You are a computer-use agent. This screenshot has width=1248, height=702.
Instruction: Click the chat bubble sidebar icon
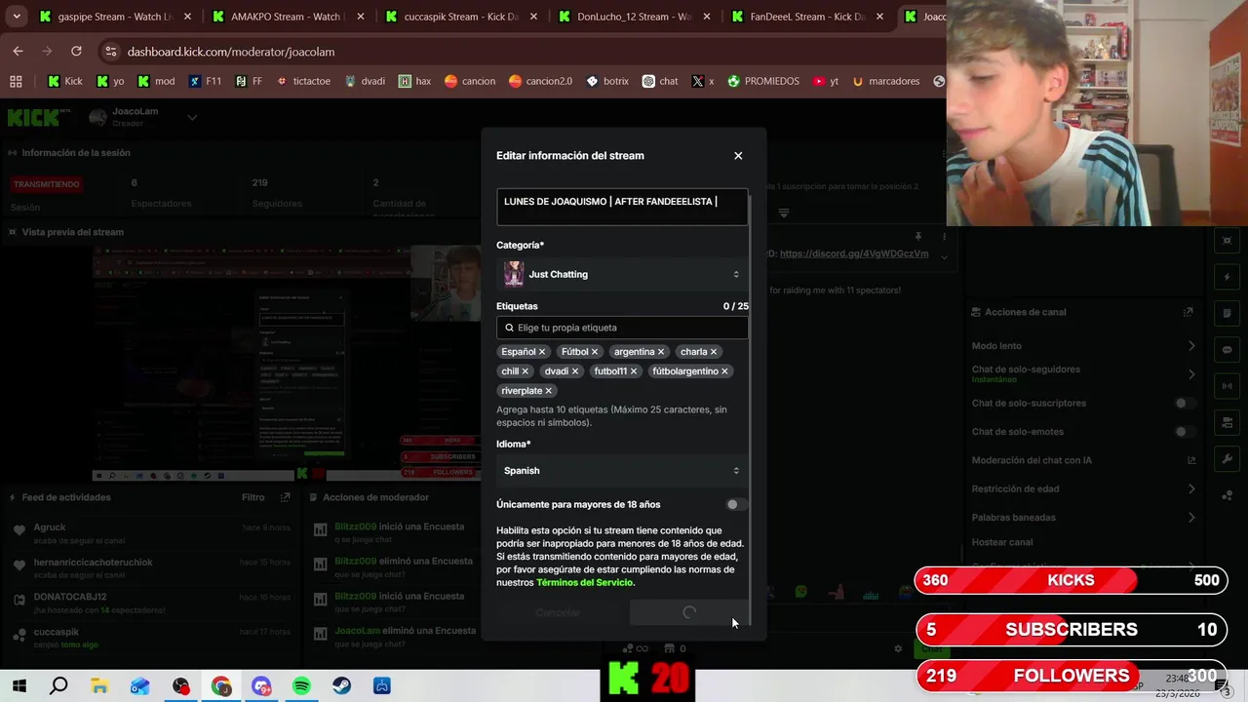(x=1228, y=350)
